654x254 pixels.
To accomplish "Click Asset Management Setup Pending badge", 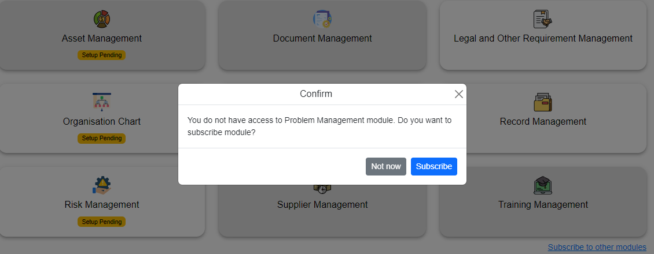I will [x=102, y=55].
